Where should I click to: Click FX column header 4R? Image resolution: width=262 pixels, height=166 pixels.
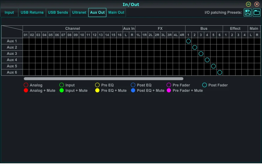pyautogui.click(x=182, y=35)
